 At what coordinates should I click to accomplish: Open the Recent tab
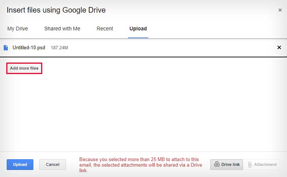click(x=105, y=29)
